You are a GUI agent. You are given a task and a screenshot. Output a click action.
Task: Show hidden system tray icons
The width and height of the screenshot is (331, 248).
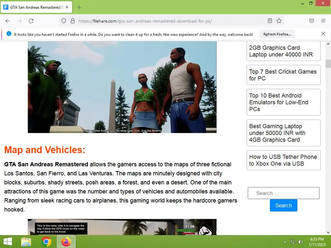(285, 242)
